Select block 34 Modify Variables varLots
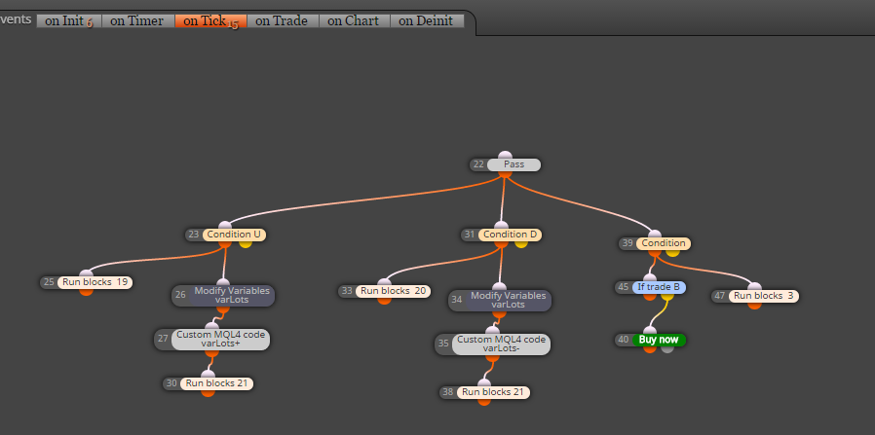The height and width of the screenshot is (435, 875). tap(509, 300)
